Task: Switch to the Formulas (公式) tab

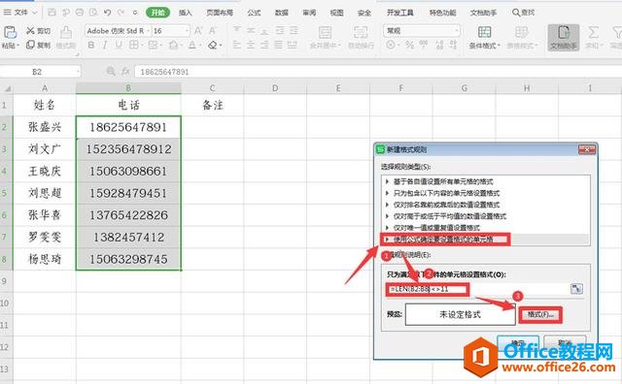Action: [x=254, y=13]
